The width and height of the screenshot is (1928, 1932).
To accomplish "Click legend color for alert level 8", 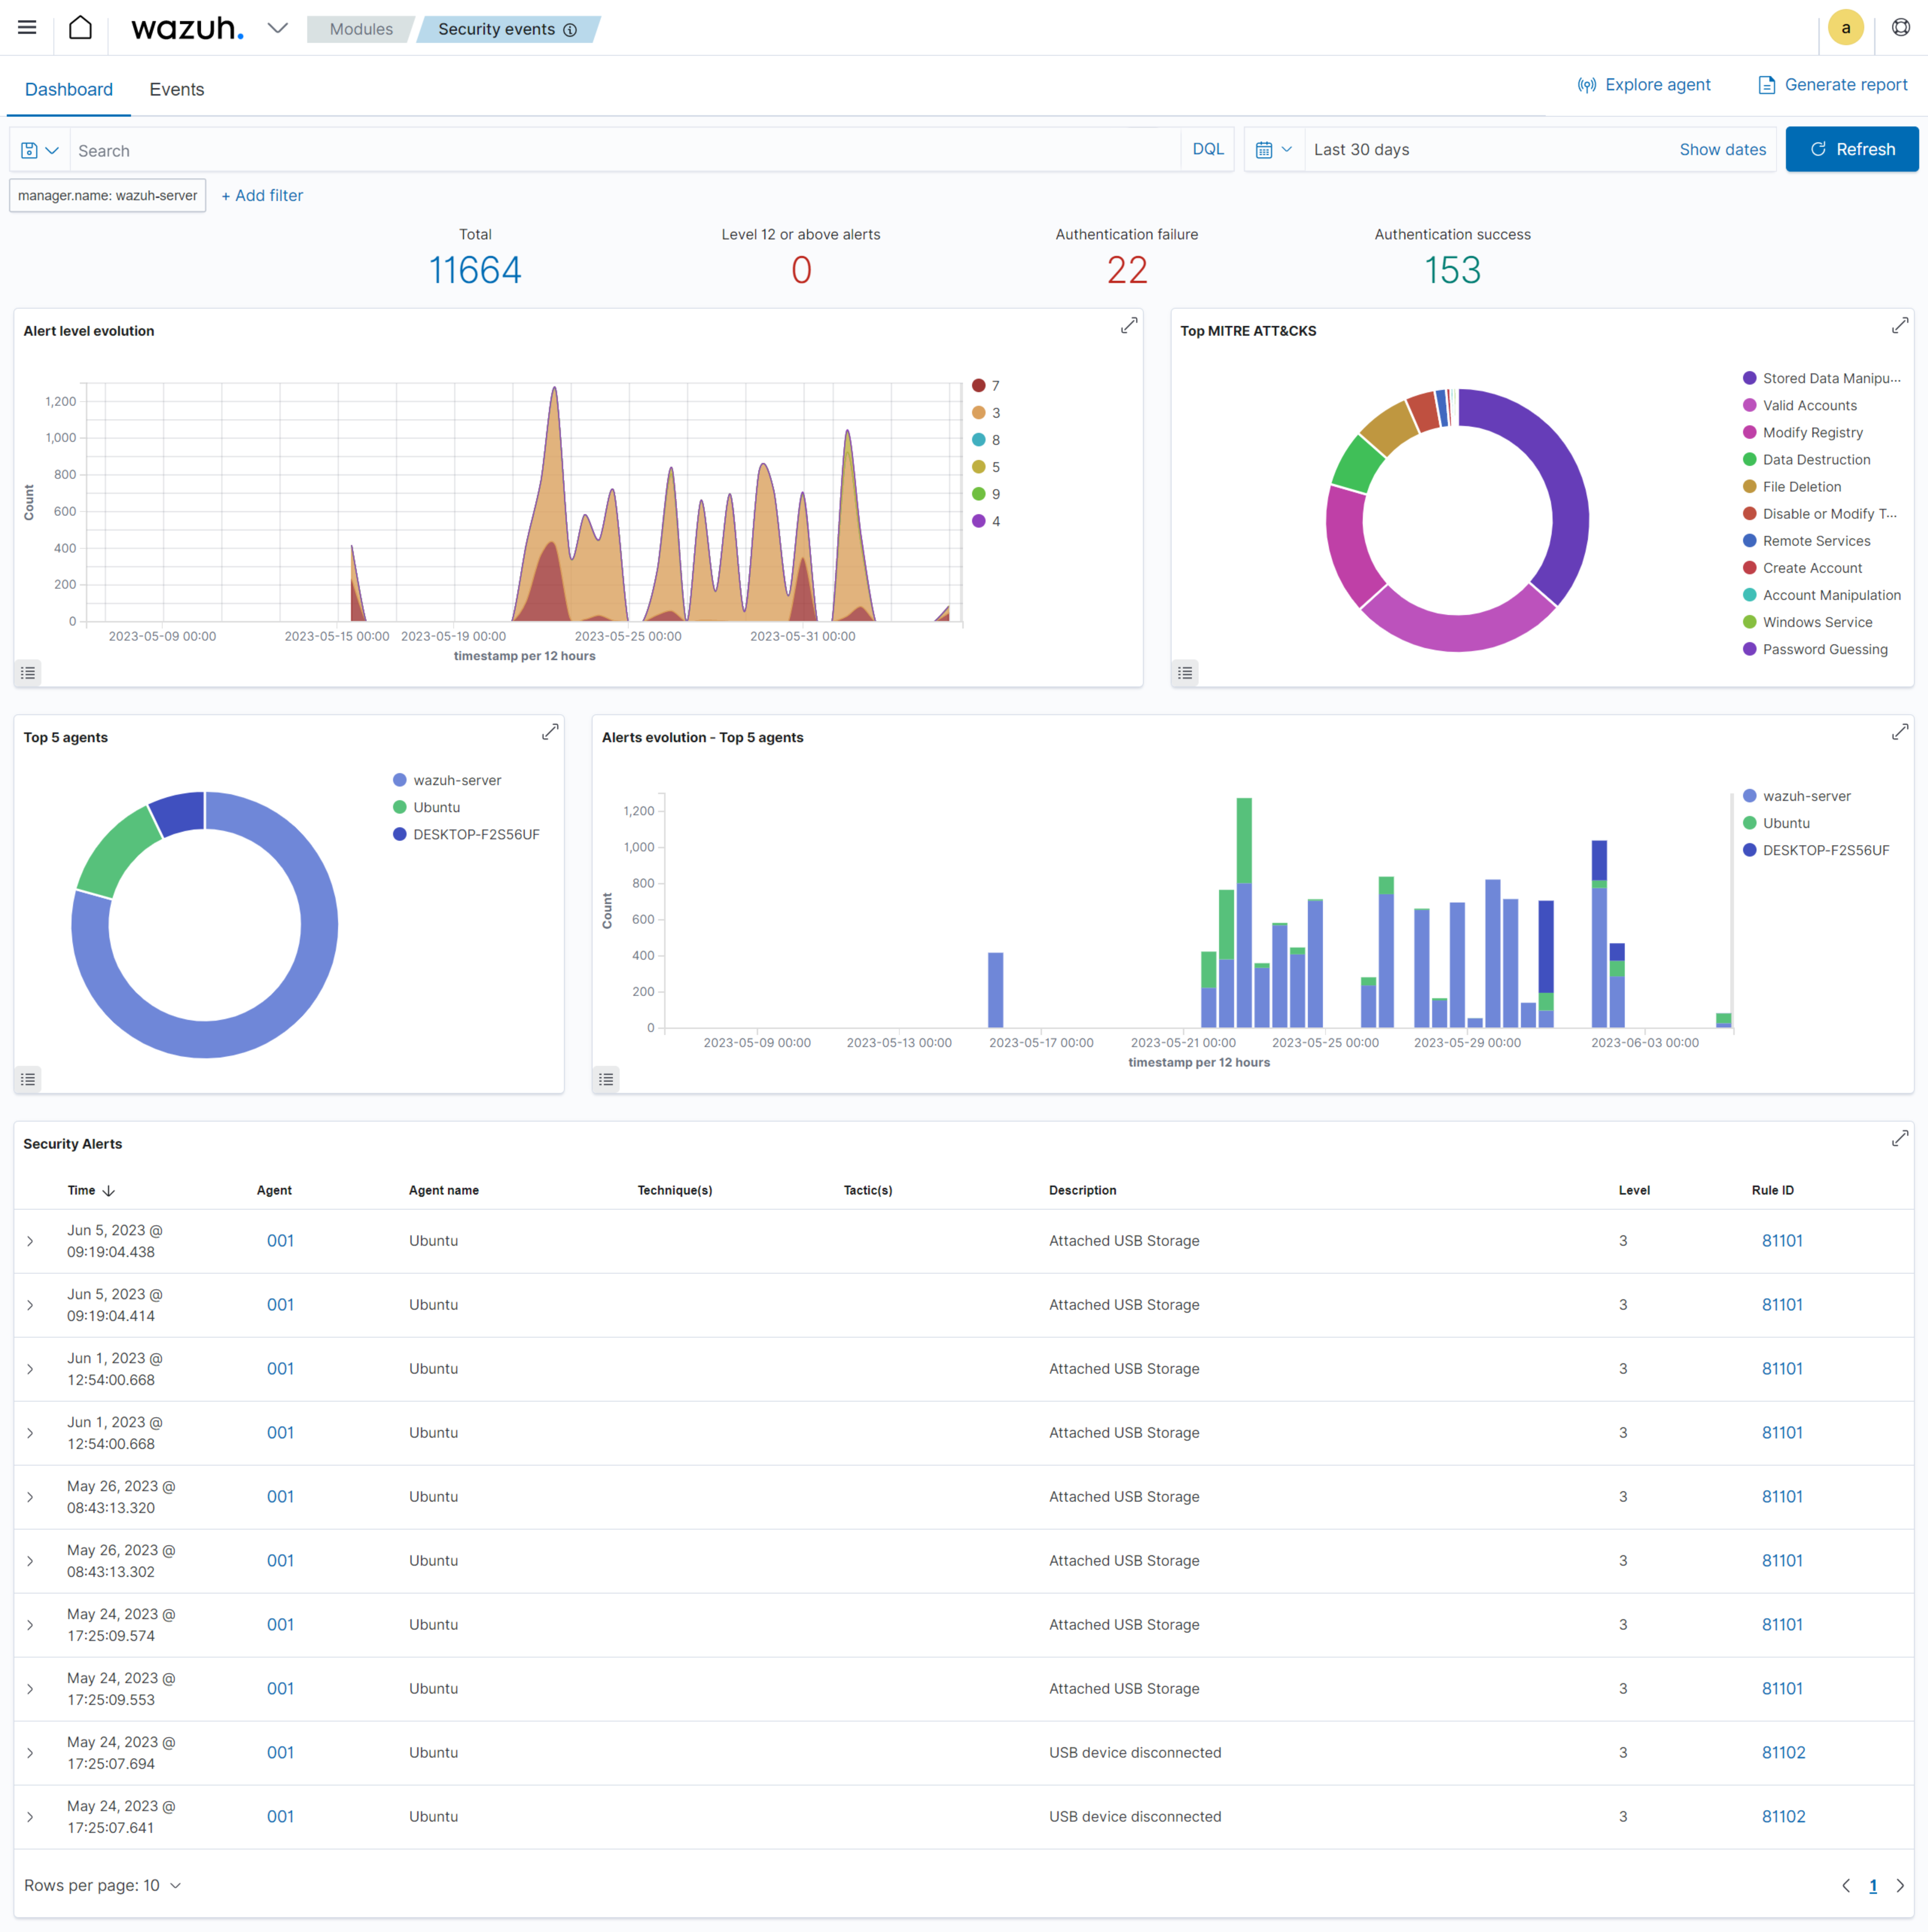I will 978,440.
